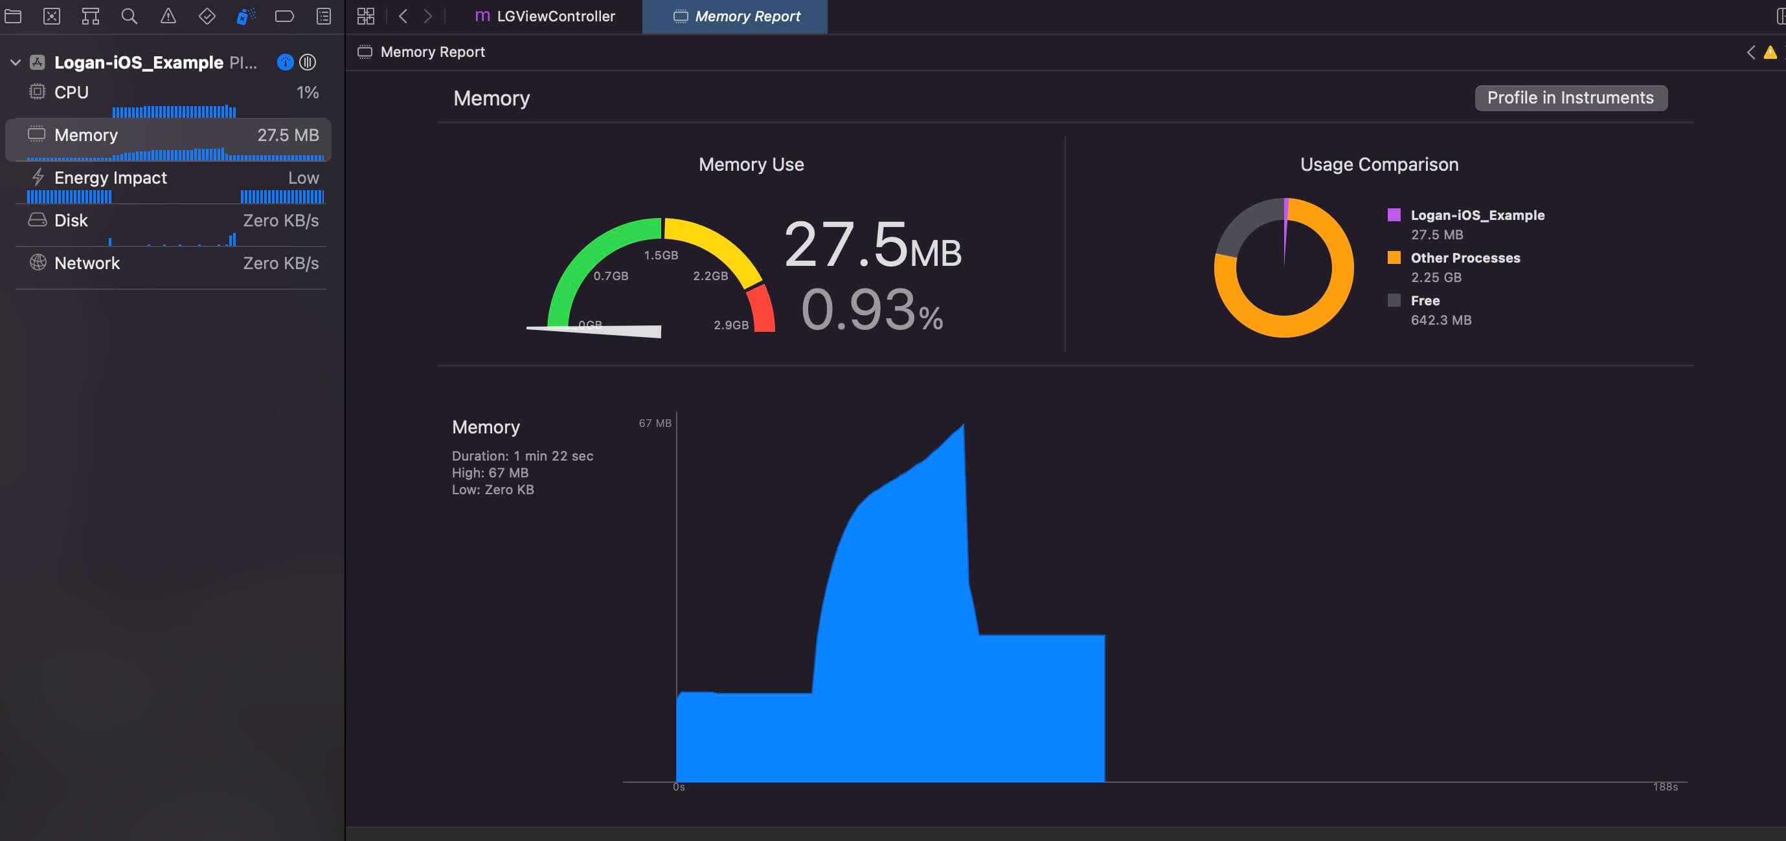Click the blue gauge view options icon
This screenshot has height=841, width=1786.
(x=285, y=62)
